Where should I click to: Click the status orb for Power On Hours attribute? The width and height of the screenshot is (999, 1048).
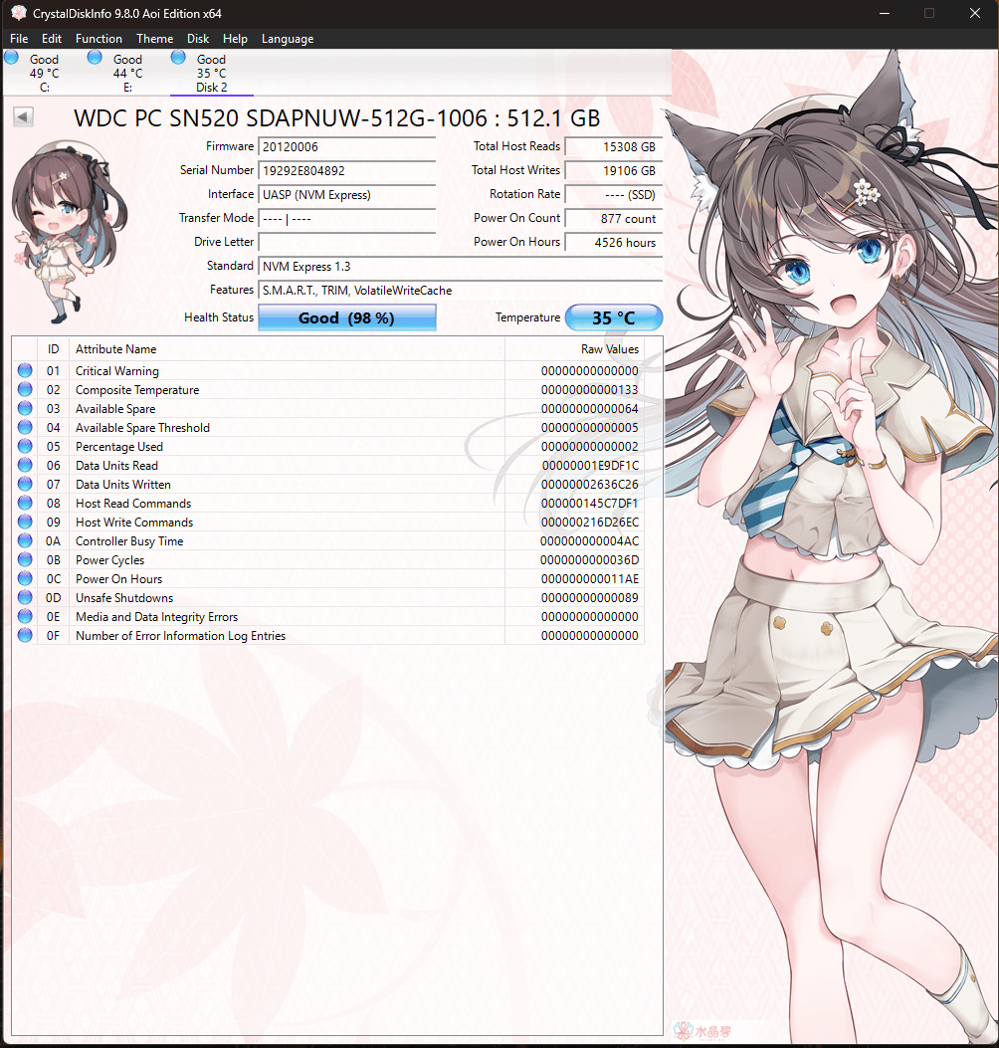coord(26,578)
